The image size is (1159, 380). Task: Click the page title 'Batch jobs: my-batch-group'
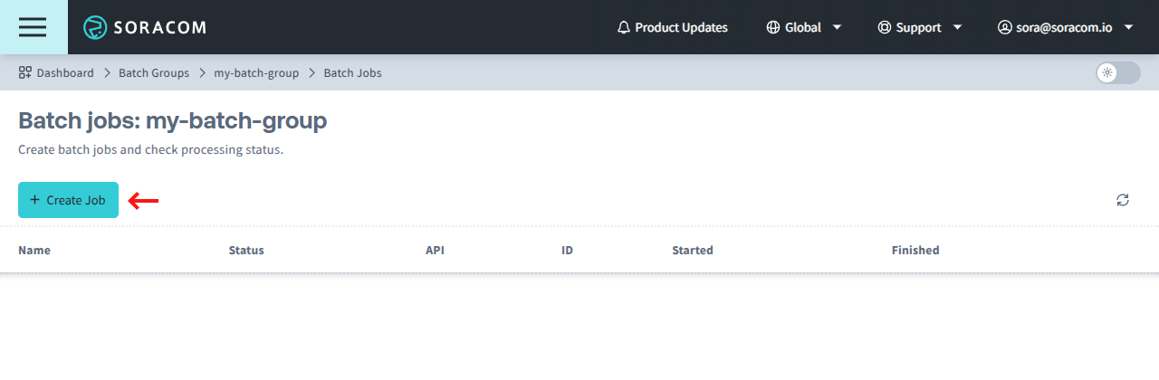click(x=173, y=120)
